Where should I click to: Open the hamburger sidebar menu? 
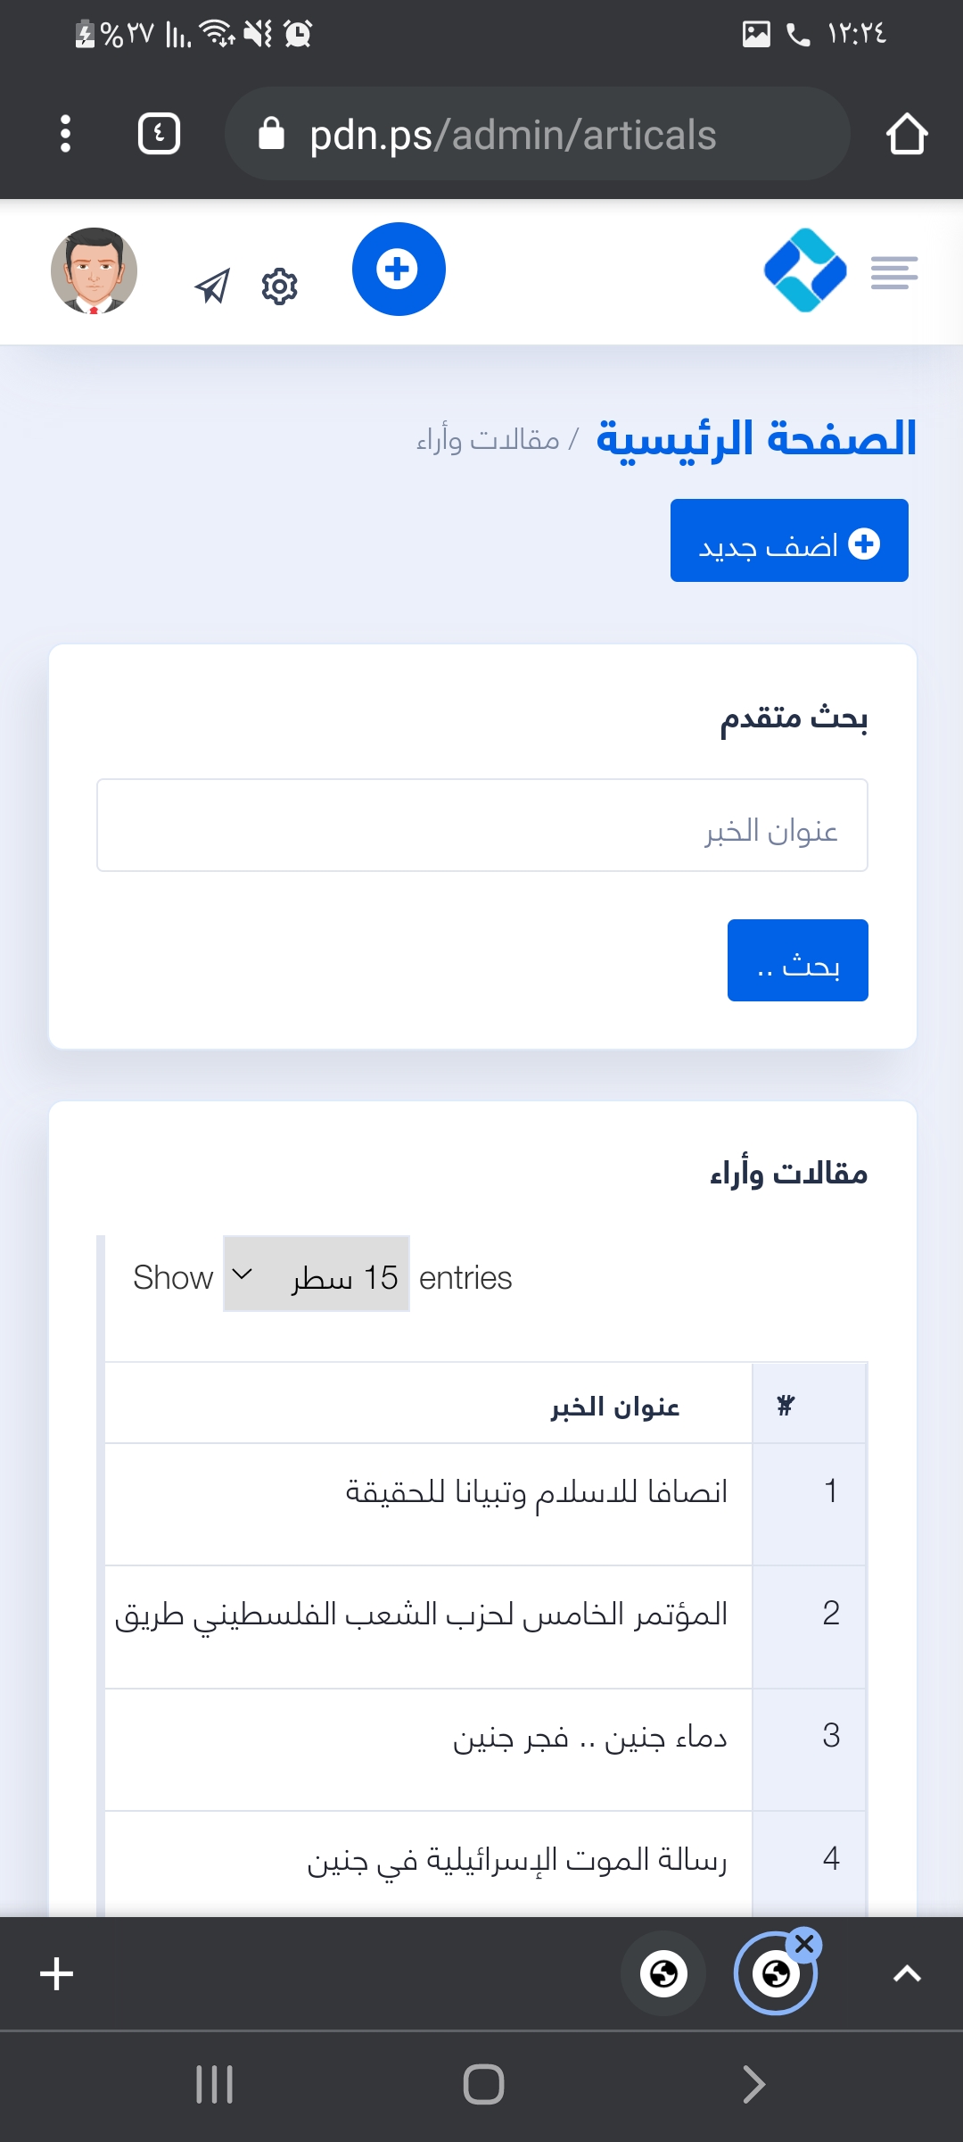[x=894, y=272]
